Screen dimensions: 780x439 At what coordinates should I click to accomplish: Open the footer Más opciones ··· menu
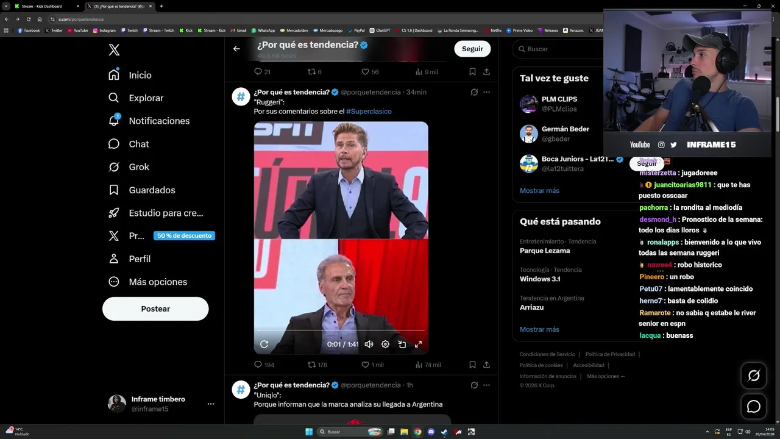pyautogui.click(x=606, y=376)
